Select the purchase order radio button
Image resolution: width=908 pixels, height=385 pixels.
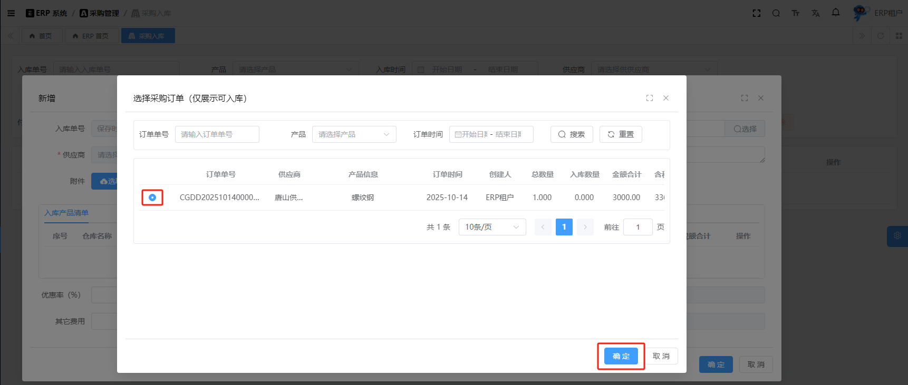(152, 198)
